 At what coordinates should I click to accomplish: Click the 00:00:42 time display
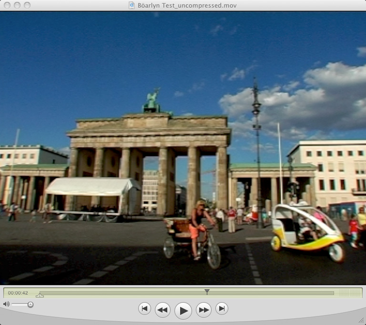(18, 293)
